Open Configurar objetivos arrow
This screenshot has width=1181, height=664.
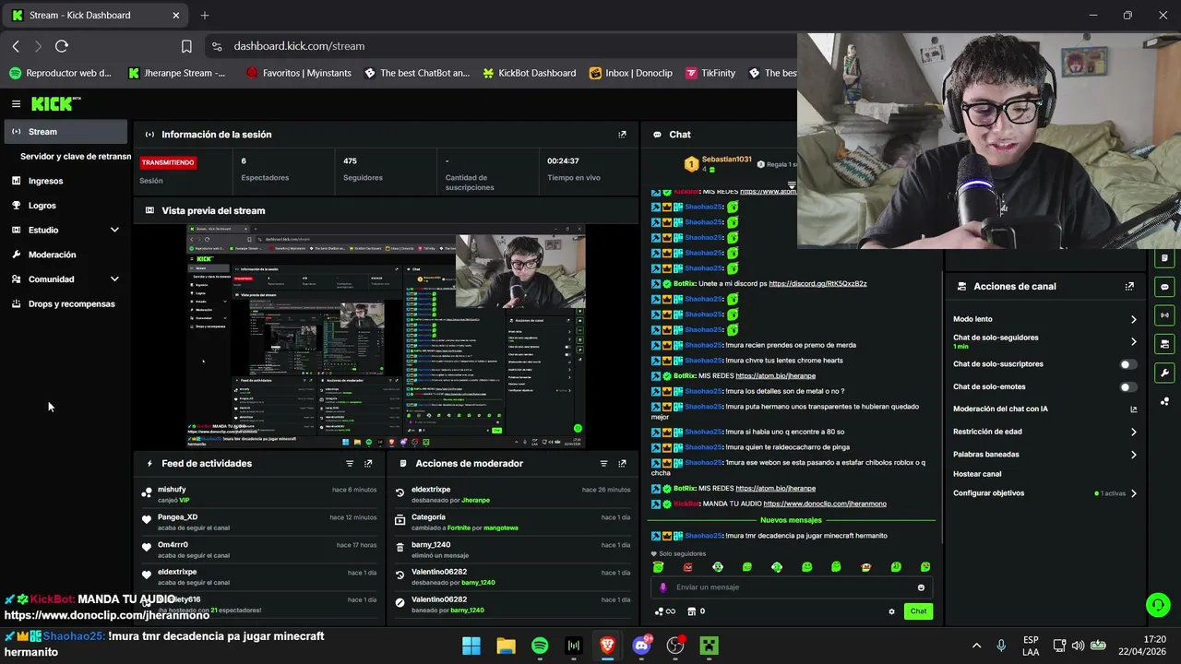point(1134,493)
